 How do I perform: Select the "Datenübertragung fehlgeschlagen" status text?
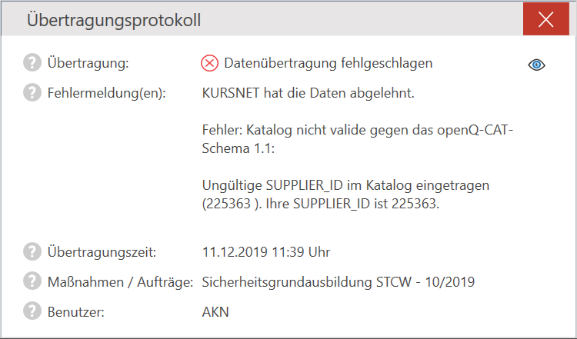point(328,63)
